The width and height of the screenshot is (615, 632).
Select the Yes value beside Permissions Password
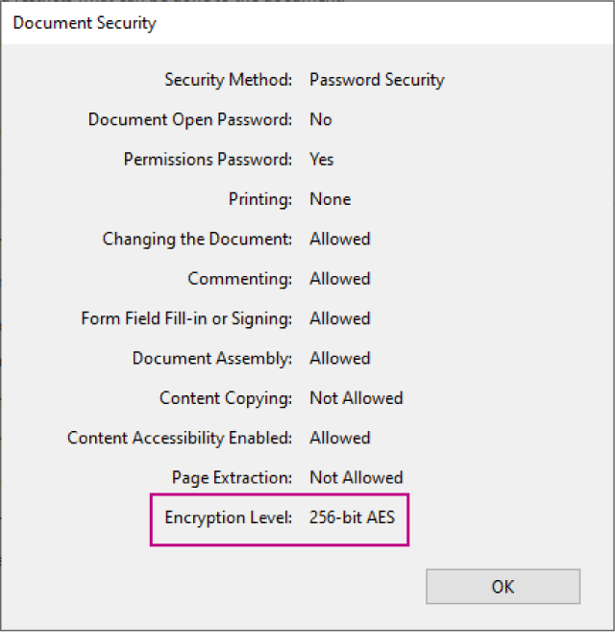click(321, 160)
